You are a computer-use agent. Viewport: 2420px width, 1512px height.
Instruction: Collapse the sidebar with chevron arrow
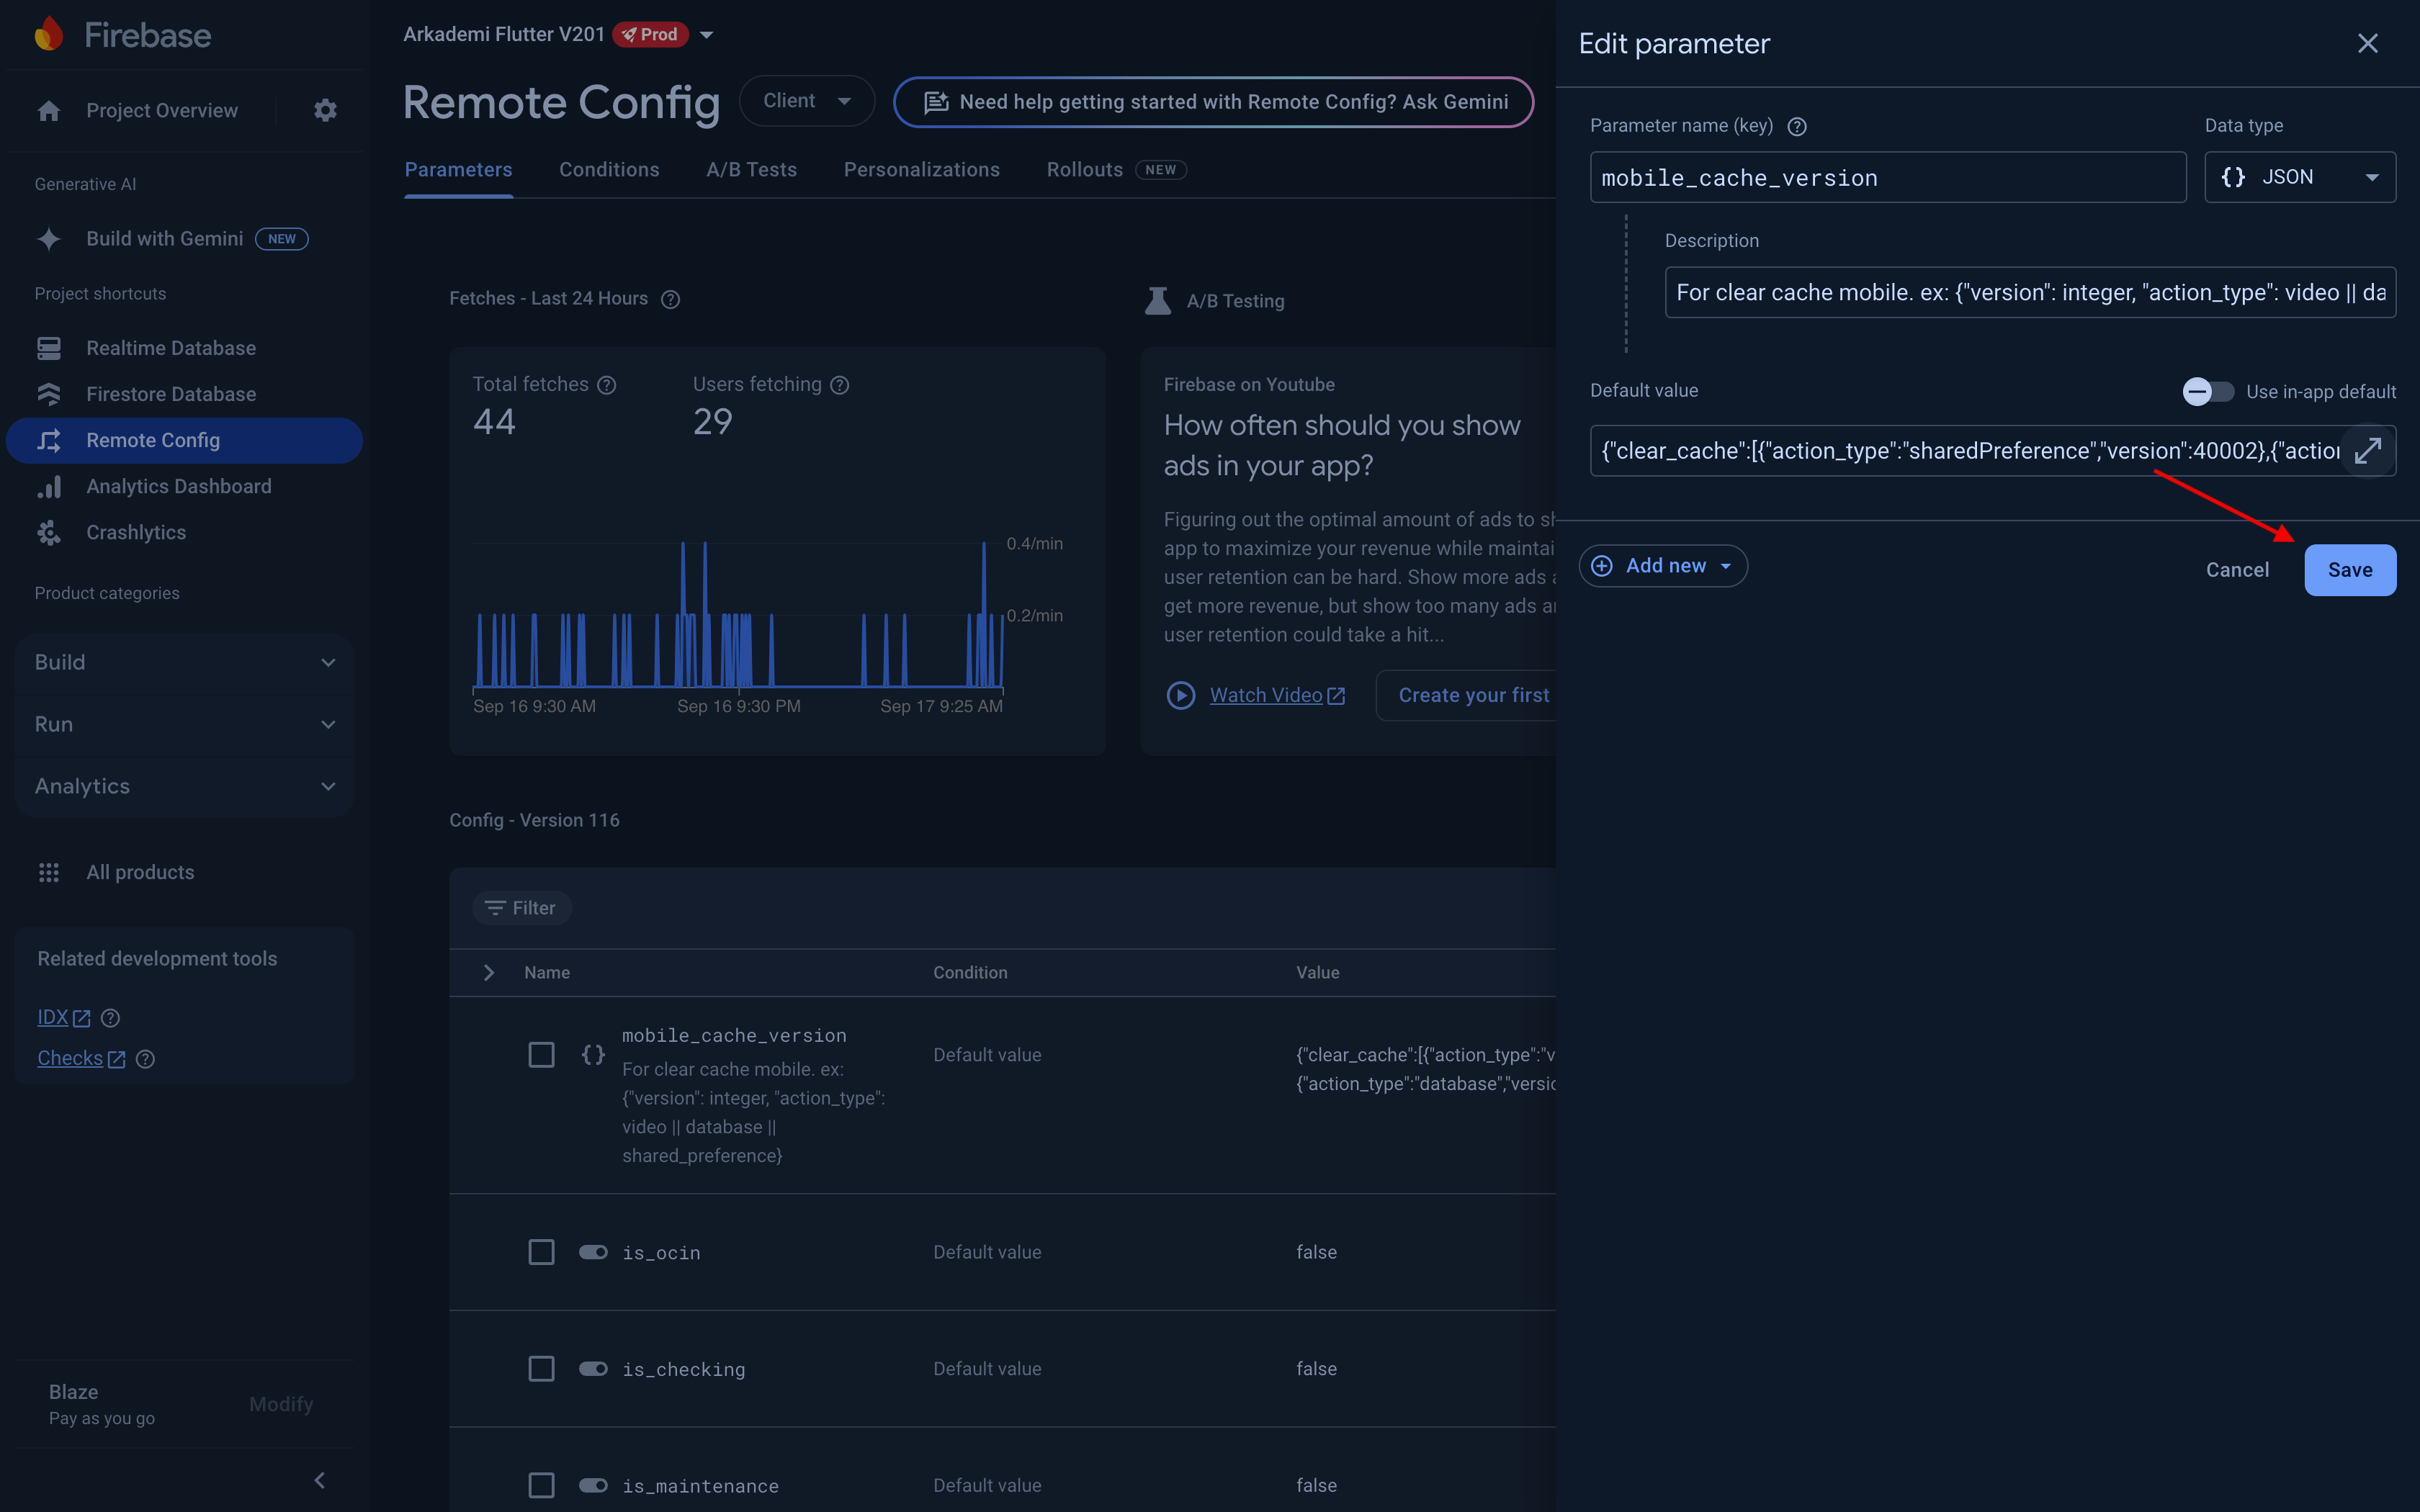pyautogui.click(x=320, y=1480)
